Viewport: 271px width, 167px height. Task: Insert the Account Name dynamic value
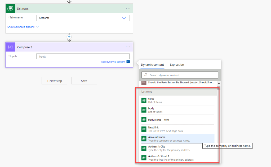(177, 139)
